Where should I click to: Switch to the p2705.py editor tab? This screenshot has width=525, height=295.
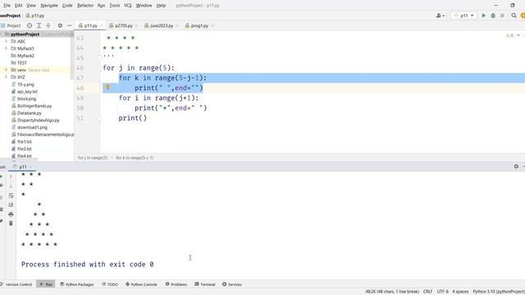(x=124, y=25)
